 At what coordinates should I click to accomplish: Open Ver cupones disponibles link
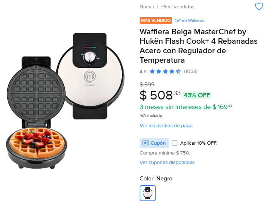click(x=167, y=163)
